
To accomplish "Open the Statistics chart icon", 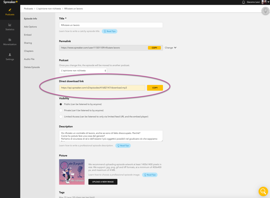I will [10, 25].
